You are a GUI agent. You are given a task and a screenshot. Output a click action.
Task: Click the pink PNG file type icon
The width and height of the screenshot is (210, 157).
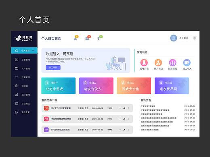coord(46,119)
